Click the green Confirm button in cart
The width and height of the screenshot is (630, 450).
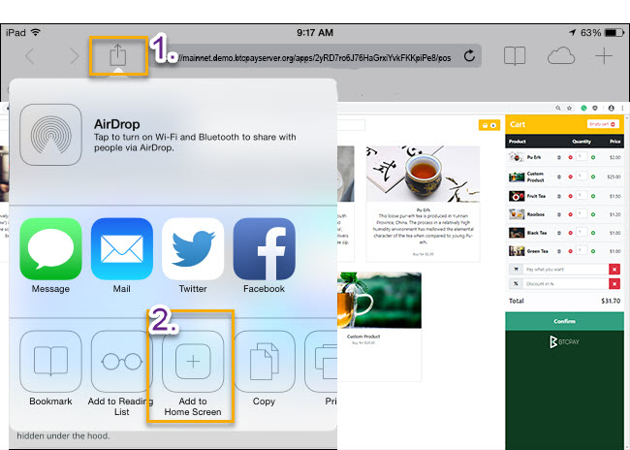(564, 321)
